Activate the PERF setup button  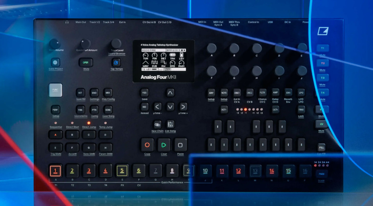(55, 110)
